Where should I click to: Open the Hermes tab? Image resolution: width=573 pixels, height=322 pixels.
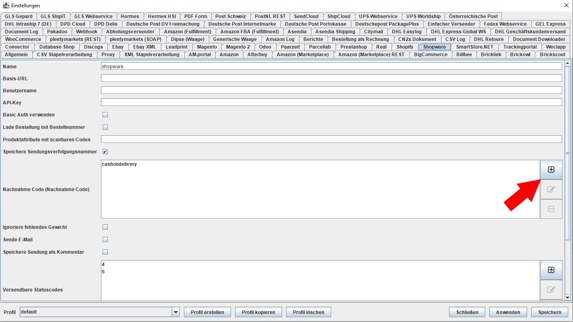click(130, 16)
